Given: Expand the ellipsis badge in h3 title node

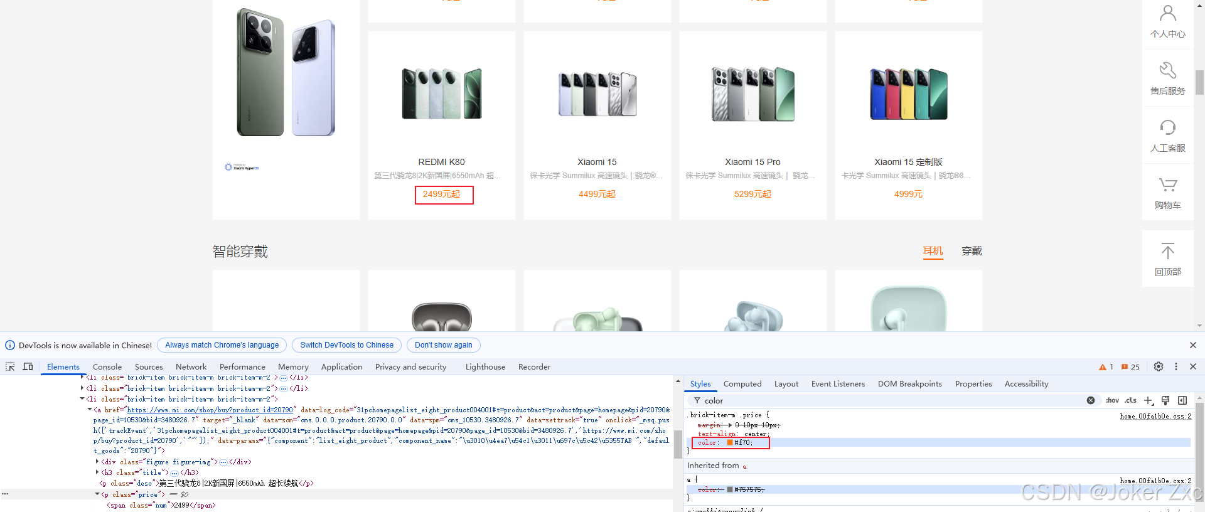Looking at the screenshot, I should tap(174, 472).
